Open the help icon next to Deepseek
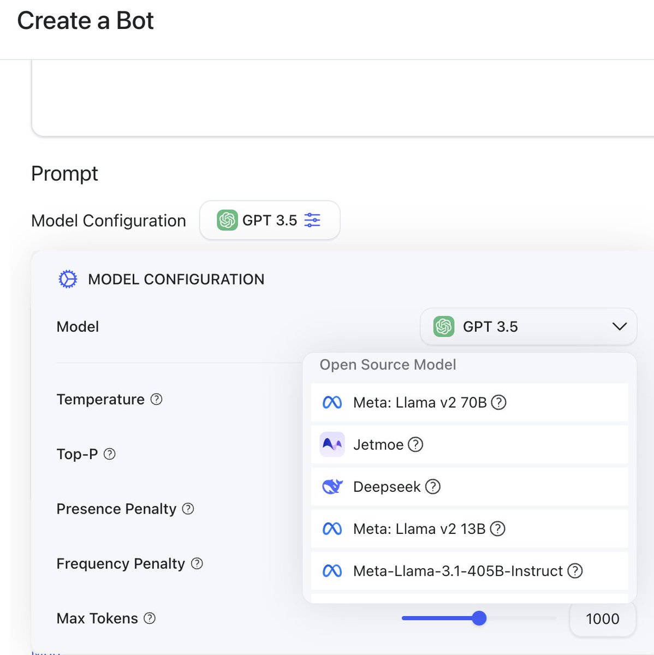 click(433, 486)
